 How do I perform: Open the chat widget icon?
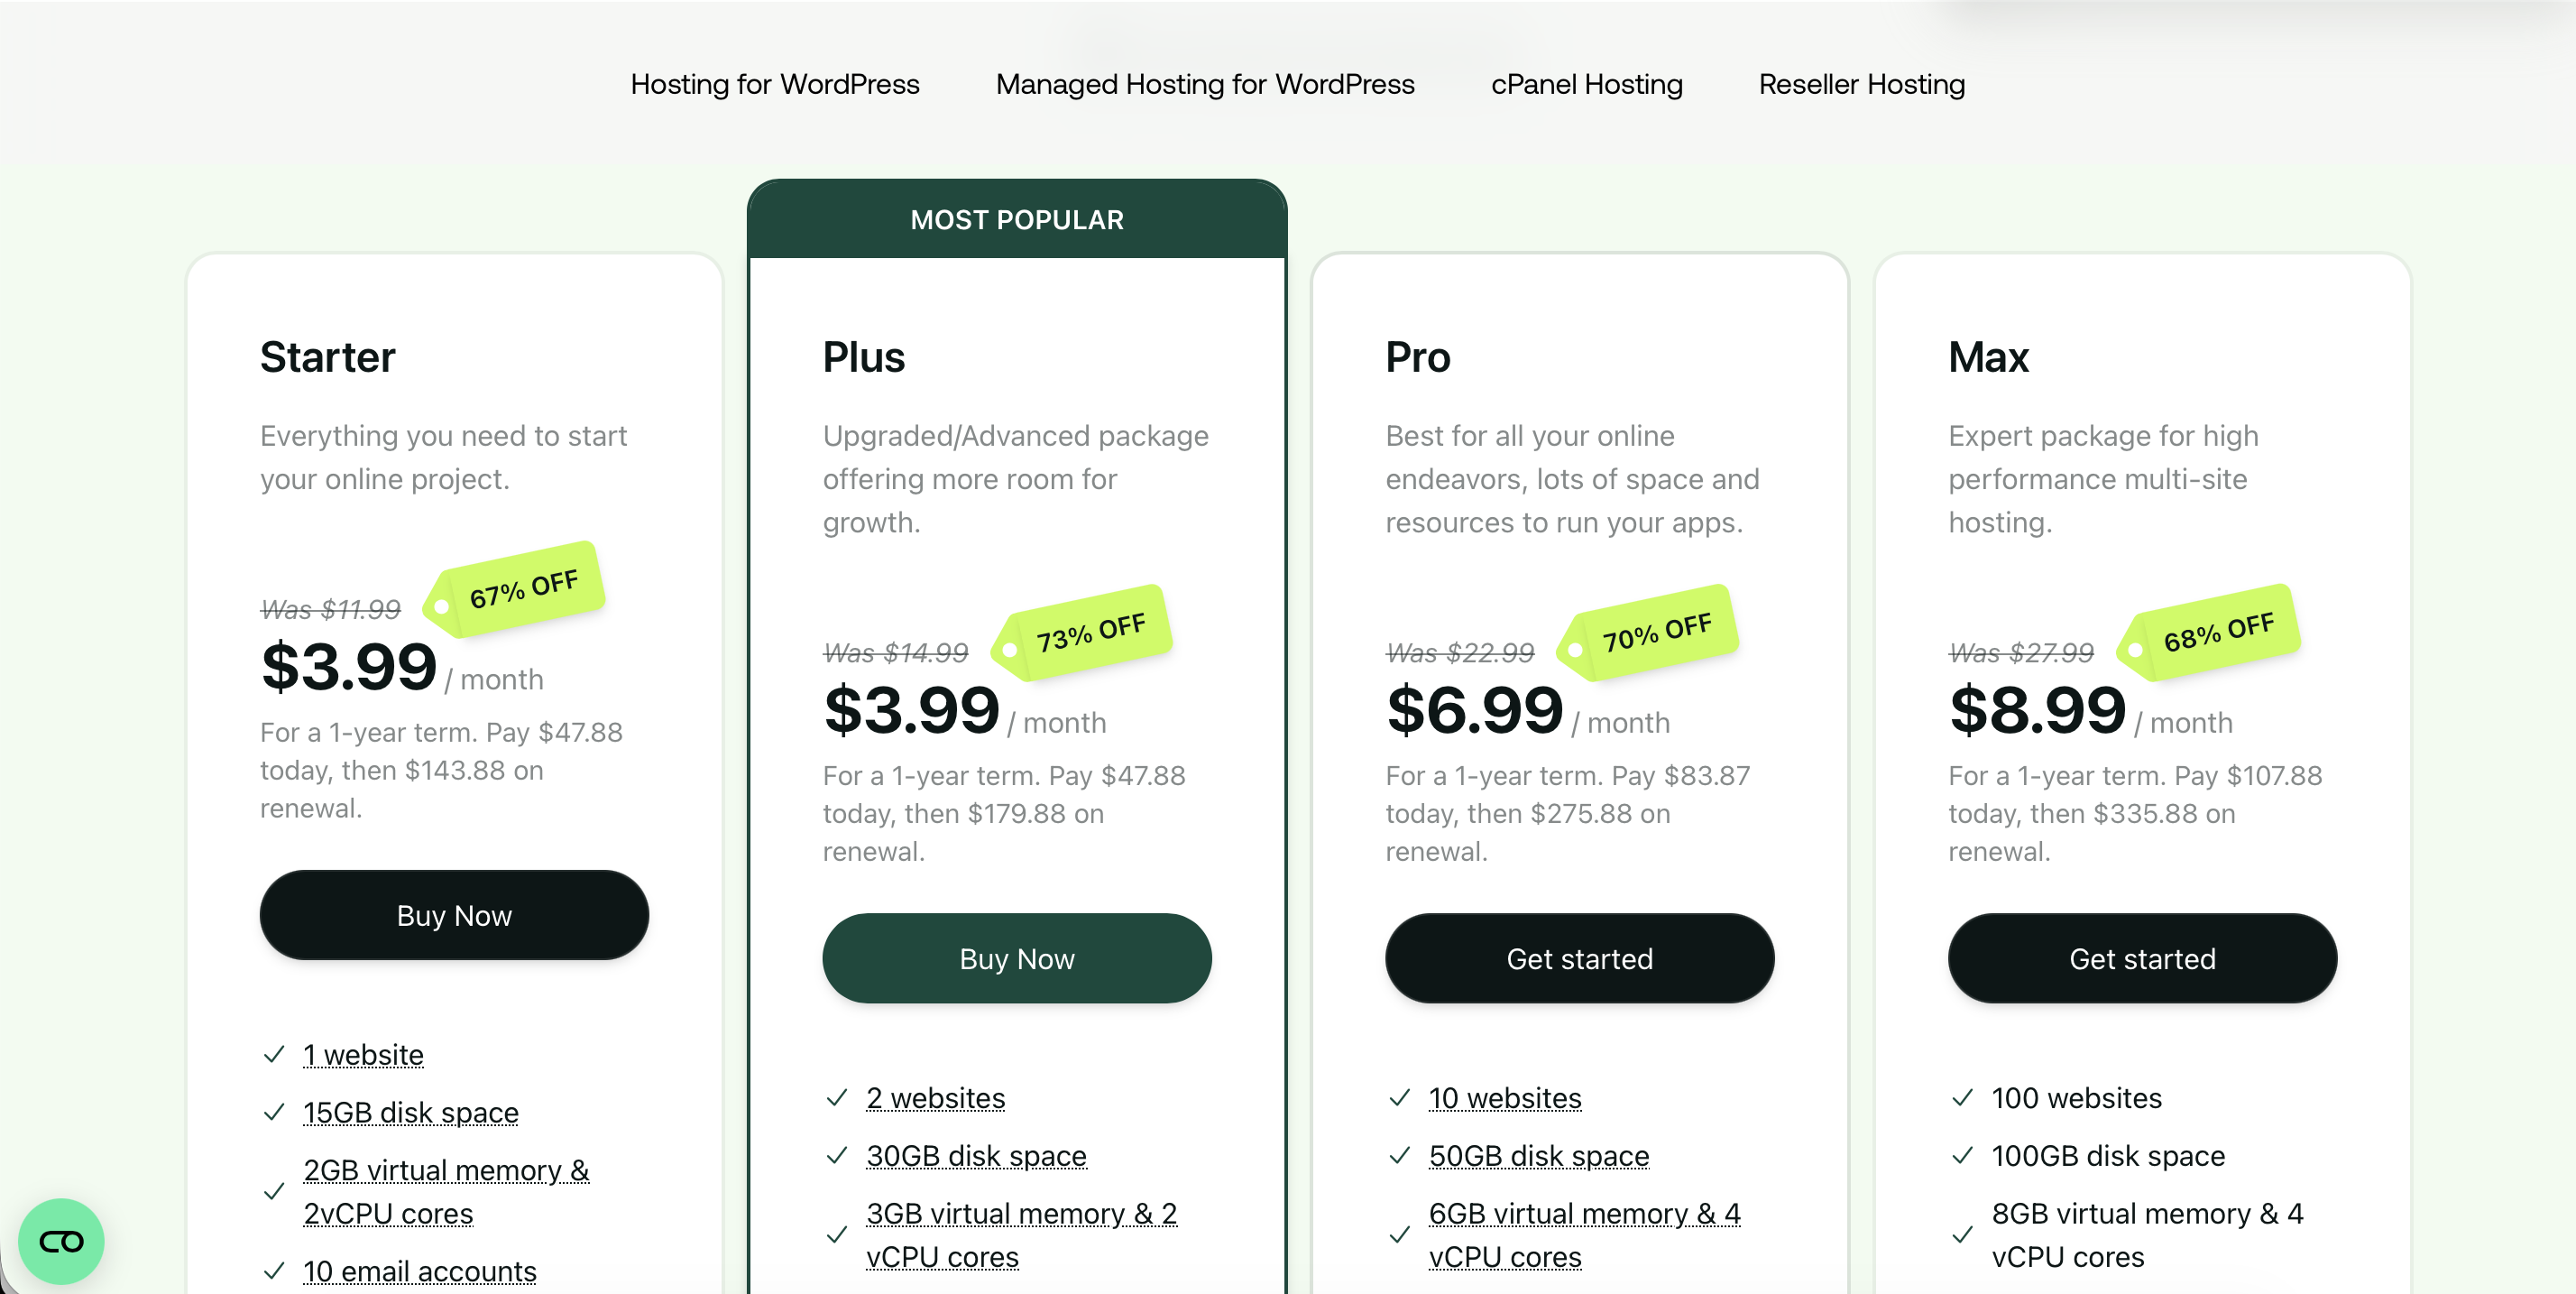(x=61, y=1241)
